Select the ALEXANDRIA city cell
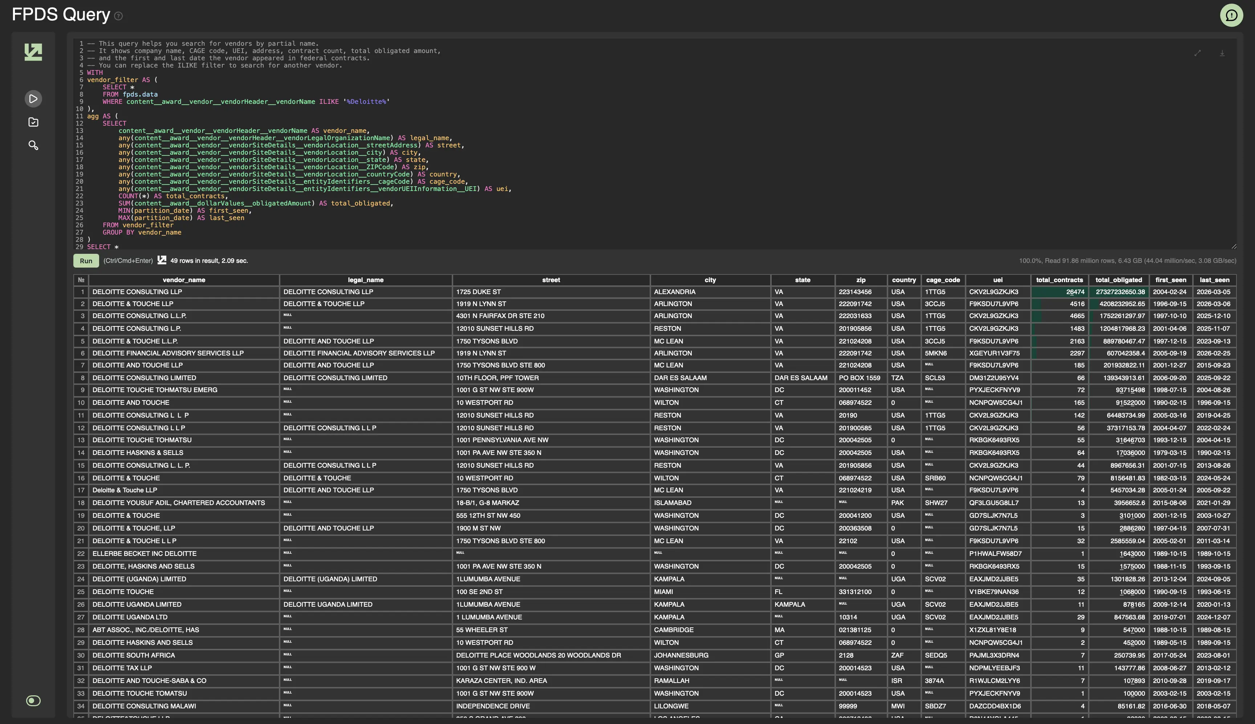Screen dimensions: 1255x724 pyautogui.click(x=710, y=292)
